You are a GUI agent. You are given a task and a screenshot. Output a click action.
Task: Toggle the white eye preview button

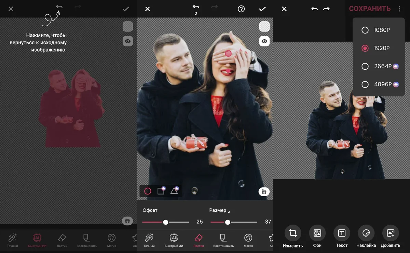264,41
